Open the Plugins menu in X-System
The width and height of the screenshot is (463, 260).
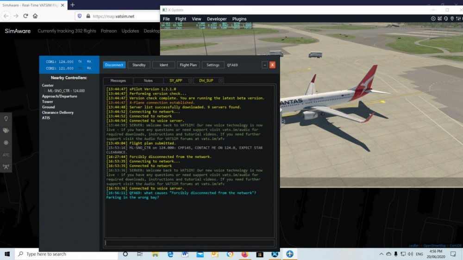pyautogui.click(x=239, y=19)
